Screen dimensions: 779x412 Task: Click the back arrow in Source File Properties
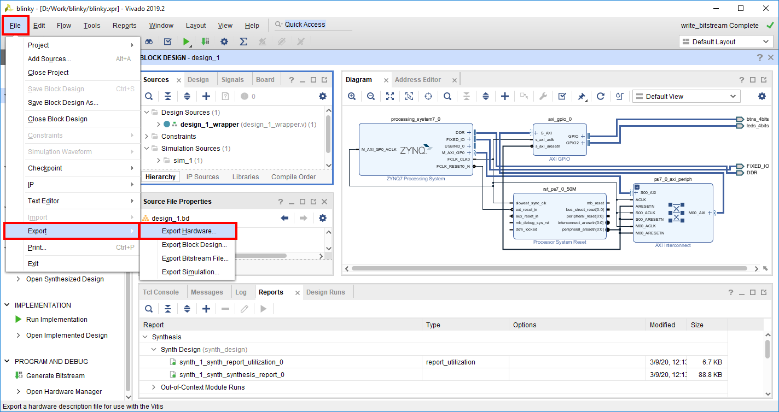pyautogui.click(x=284, y=218)
